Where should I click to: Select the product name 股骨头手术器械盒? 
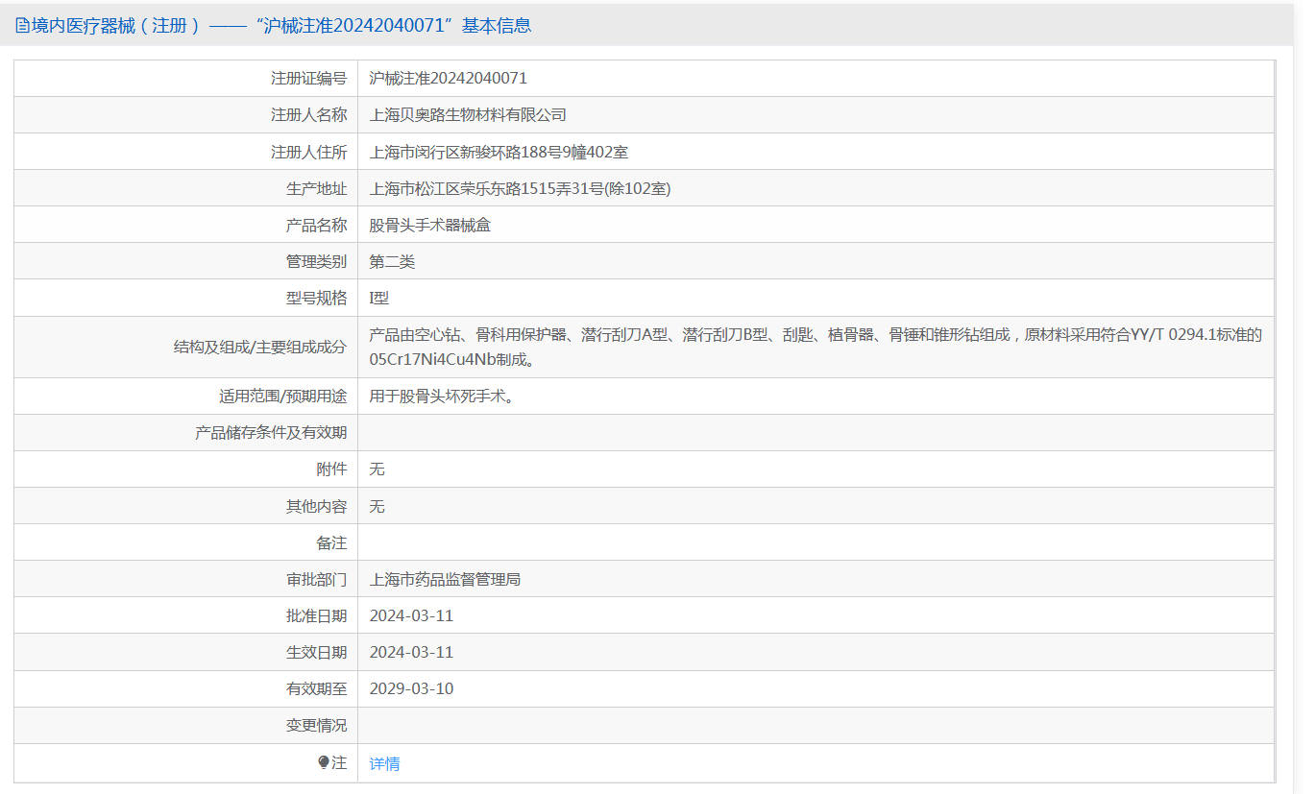[x=430, y=225]
